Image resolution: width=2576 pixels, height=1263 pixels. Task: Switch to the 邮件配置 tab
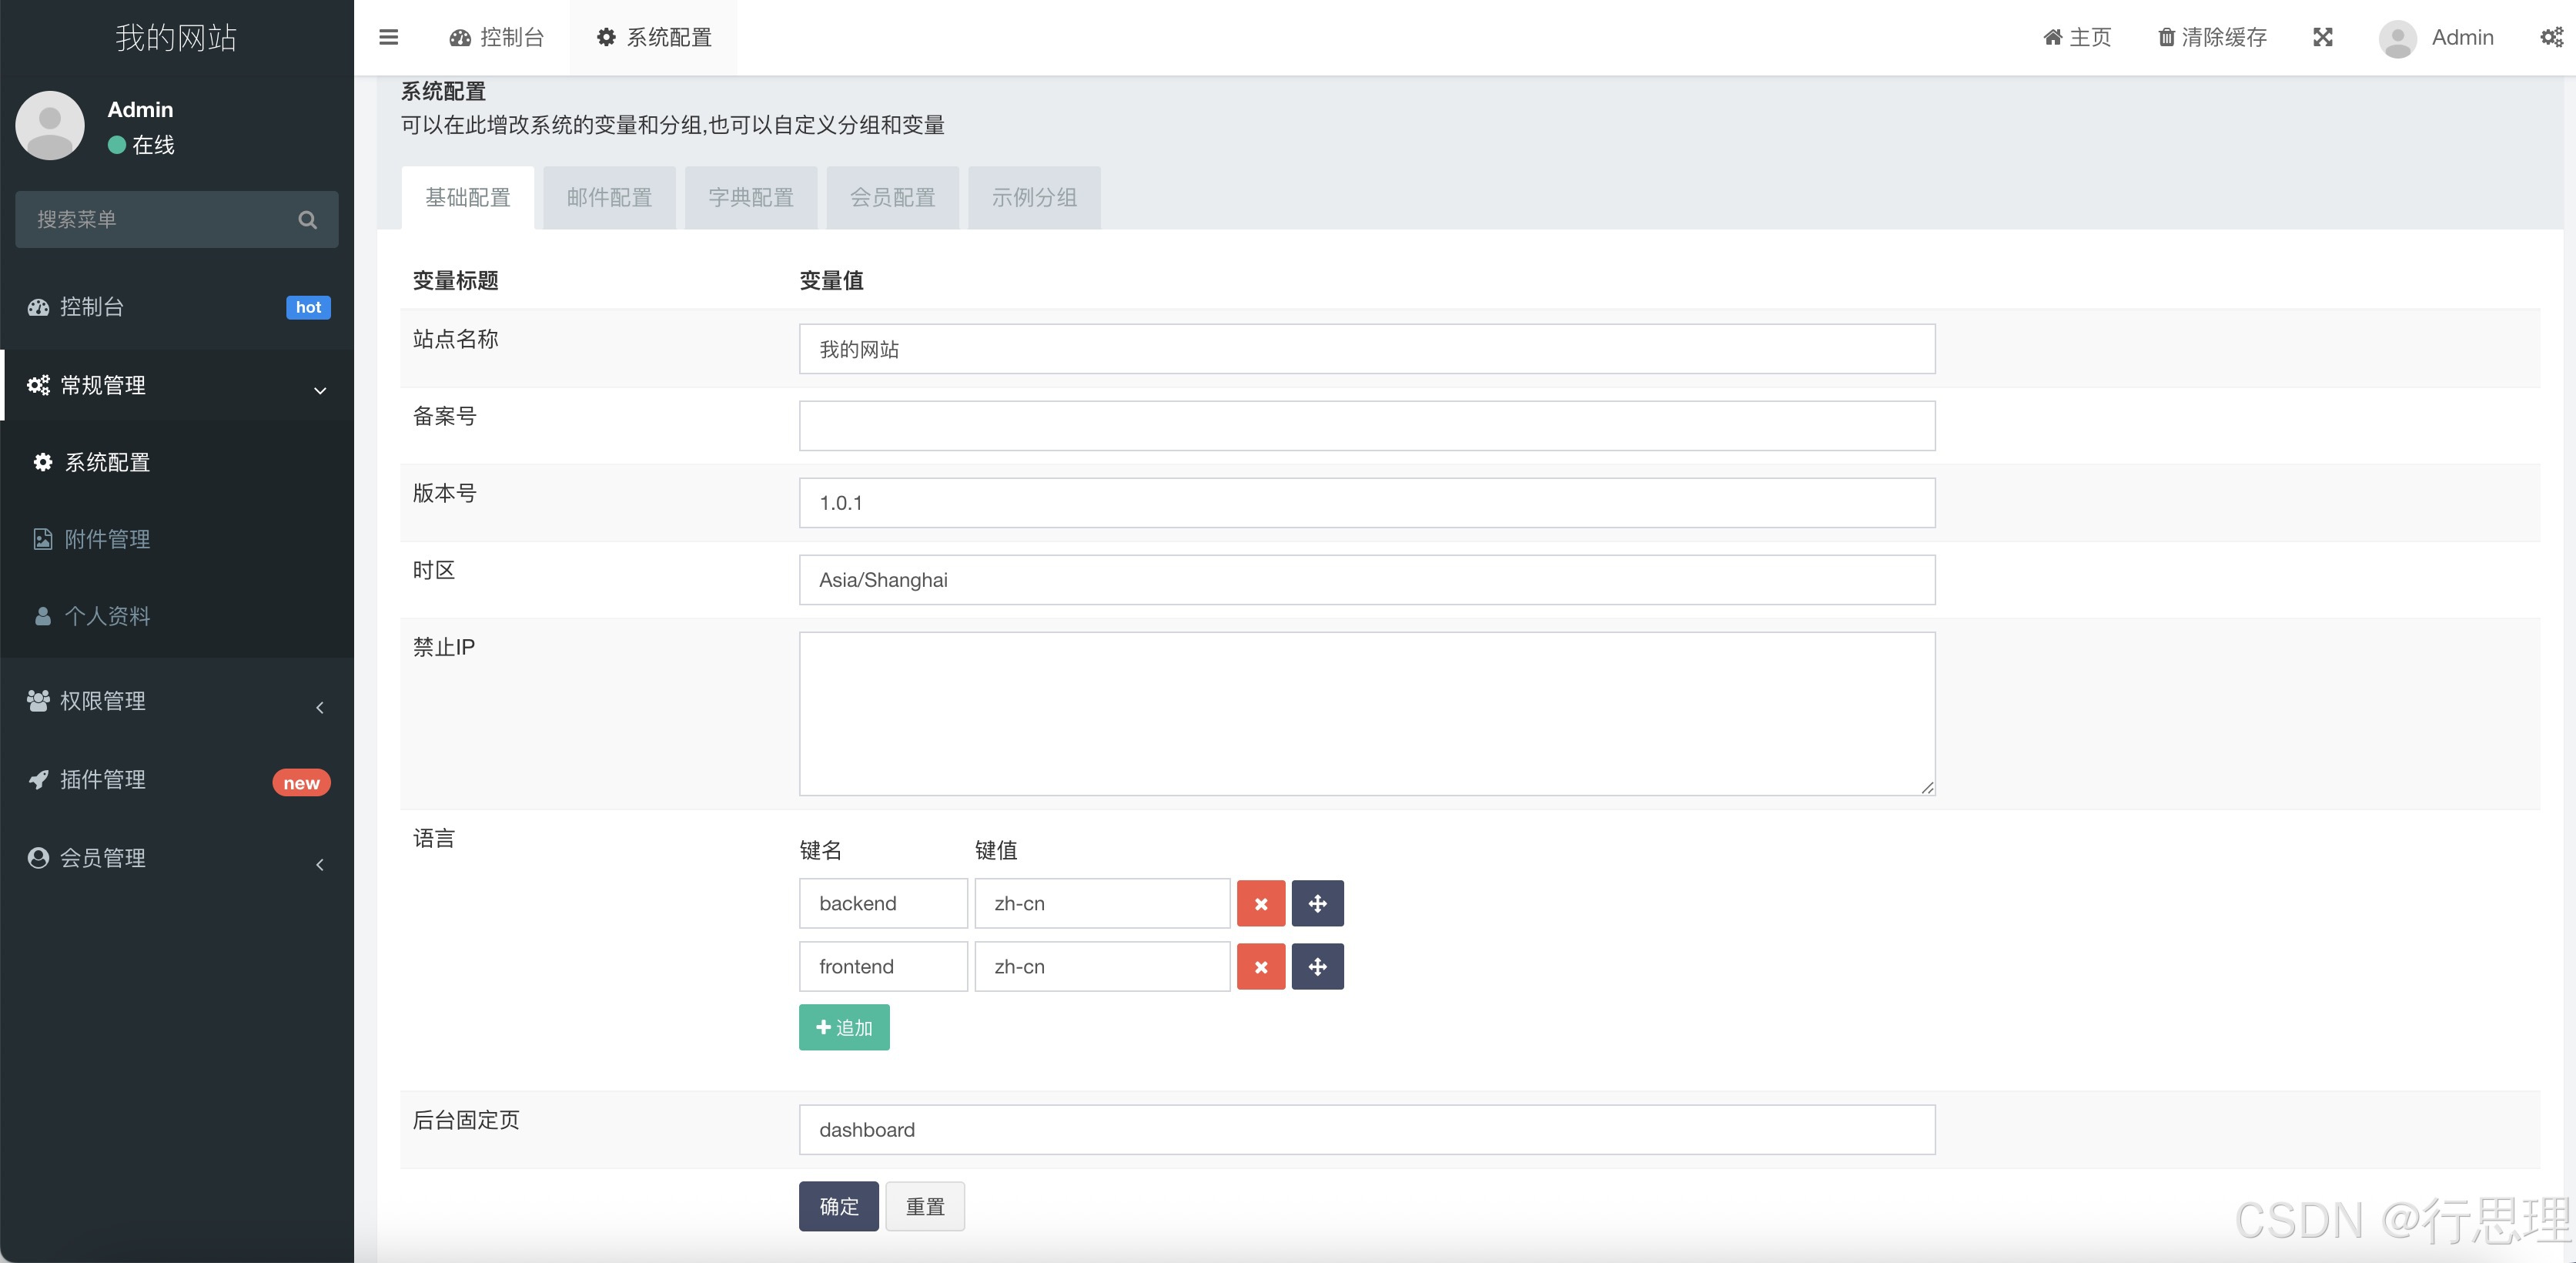click(x=609, y=197)
